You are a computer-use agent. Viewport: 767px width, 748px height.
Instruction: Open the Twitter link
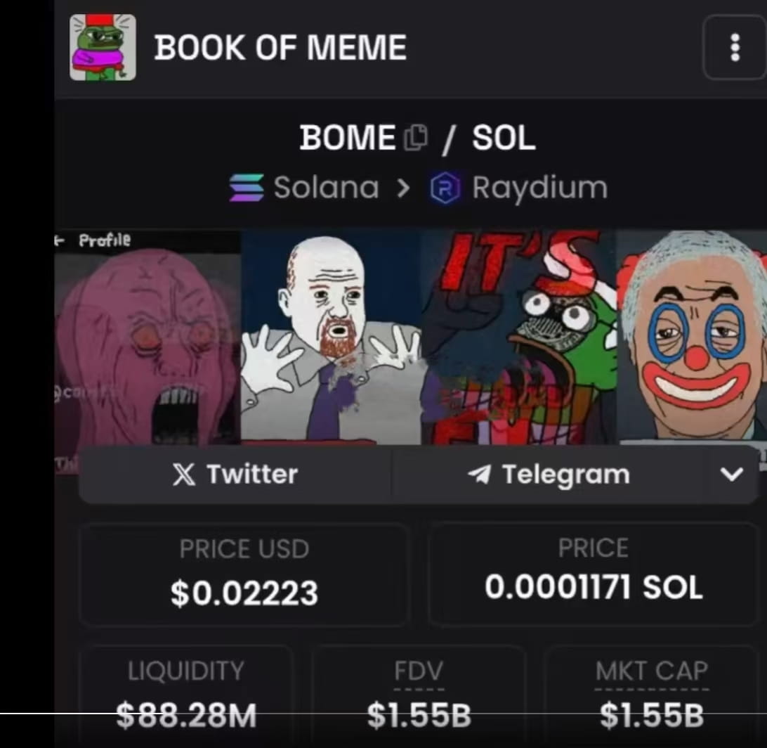click(x=236, y=475)
